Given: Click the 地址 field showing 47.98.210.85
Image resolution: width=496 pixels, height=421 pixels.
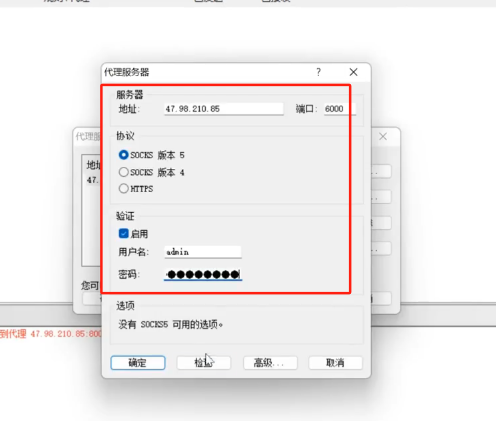Looking at the screenshot, I should [224, 109].
